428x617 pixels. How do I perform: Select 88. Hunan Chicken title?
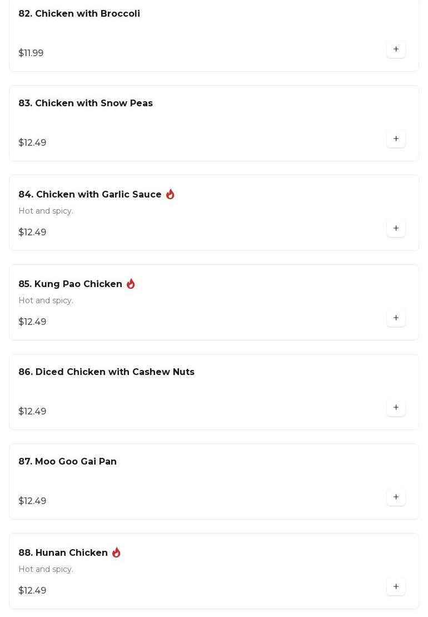click(63, 553)
